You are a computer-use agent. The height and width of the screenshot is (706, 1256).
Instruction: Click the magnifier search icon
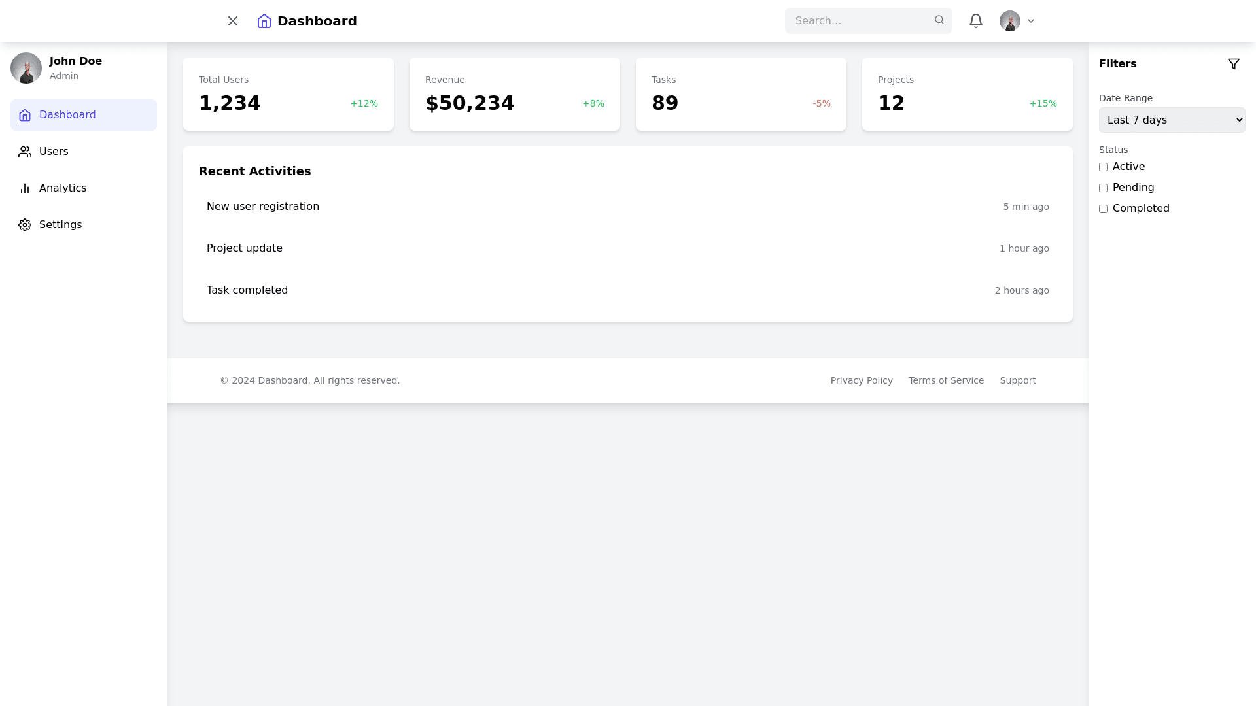click(939, 20)
